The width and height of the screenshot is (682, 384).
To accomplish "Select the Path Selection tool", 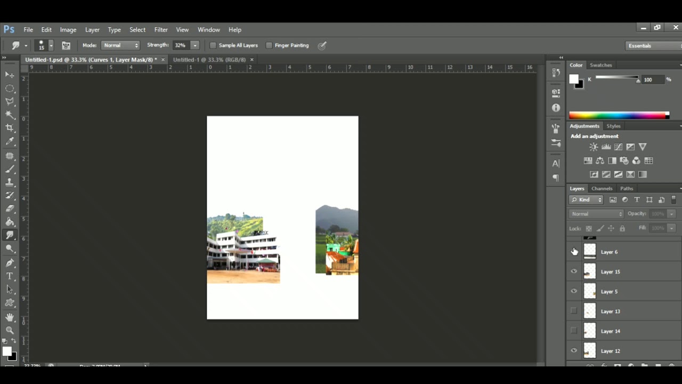I will tap(10, 290).
